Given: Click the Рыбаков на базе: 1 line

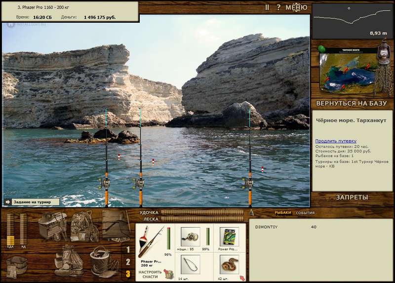Looking at the screenshot, I should click(335, 156).
